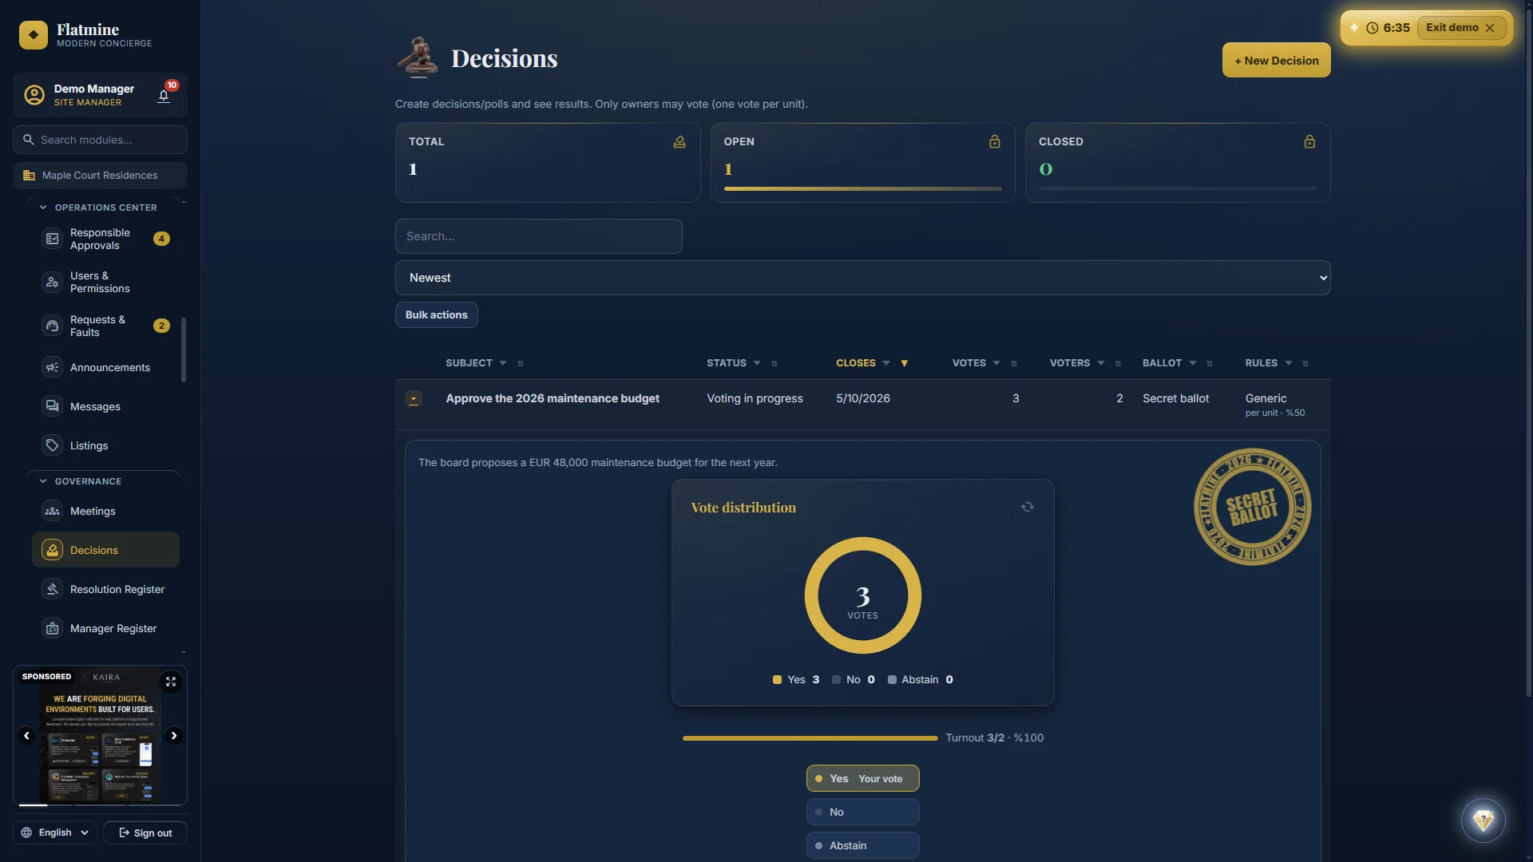Show previous sponsored ad slide
This screenshot has width=1533, height=862.
pyautogui.click(x=26, y=736)
